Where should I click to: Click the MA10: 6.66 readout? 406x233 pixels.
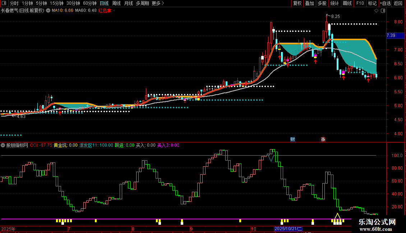point(63,10)
